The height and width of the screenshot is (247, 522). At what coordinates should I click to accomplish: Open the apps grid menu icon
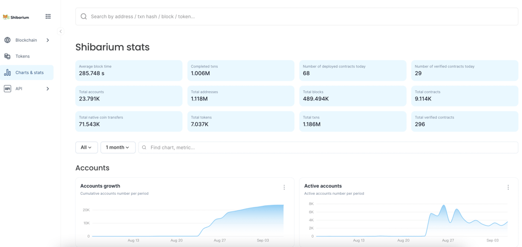pyautogui.click(x=48, y=16)
